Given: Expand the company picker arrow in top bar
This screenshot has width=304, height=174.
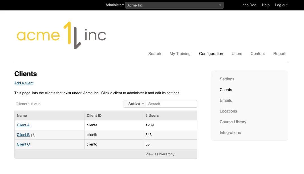Looking at the screenshot, I should 220,5.
